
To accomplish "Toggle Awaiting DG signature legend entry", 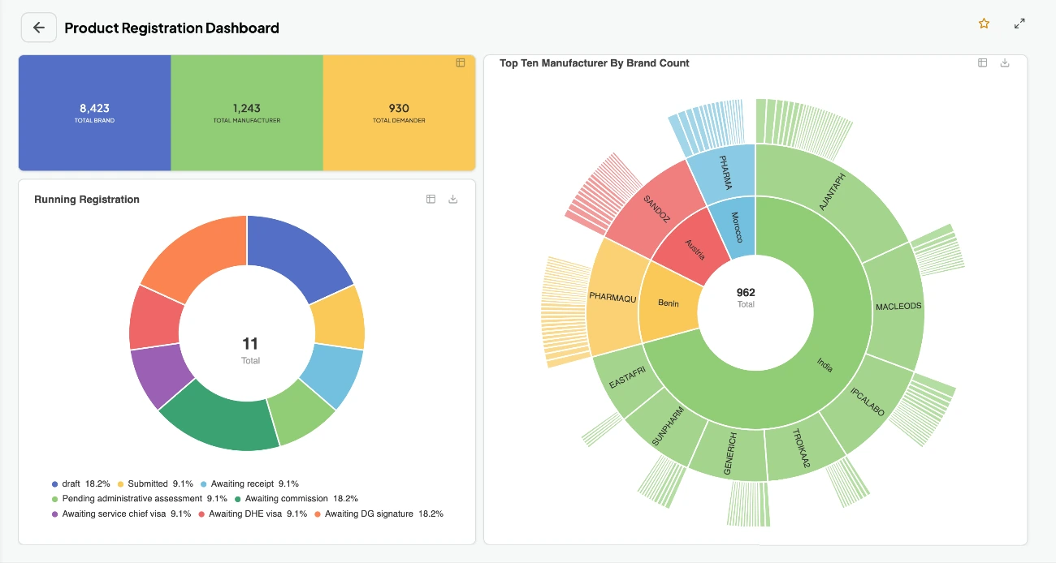I will click(379, 514).
